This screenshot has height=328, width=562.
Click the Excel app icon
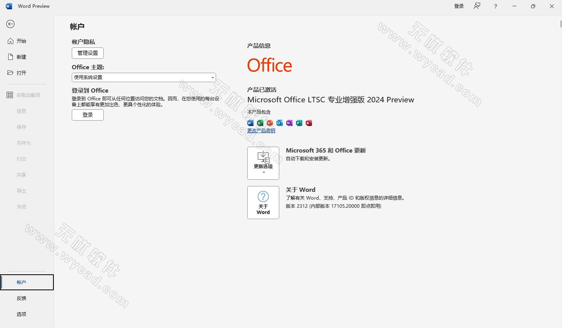click(260, 123)
